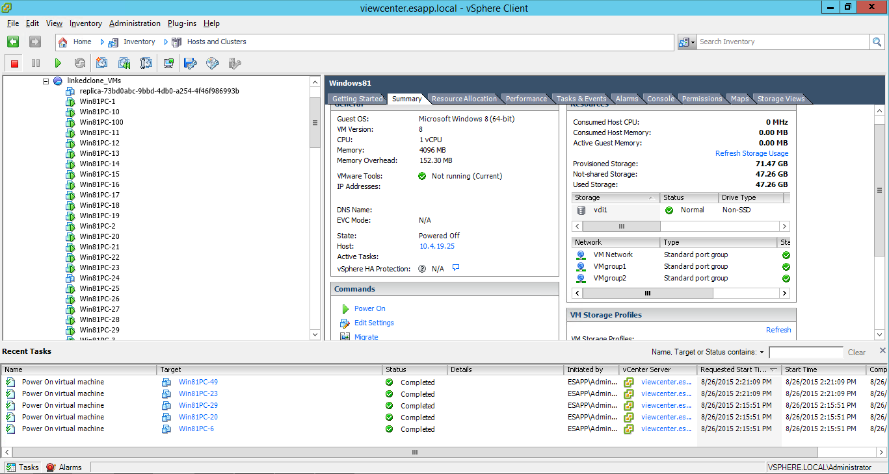The width and height of the screenshot is (889, 474).
Task: Click the gray forward navigation arrow
Action: click(35, 42)
